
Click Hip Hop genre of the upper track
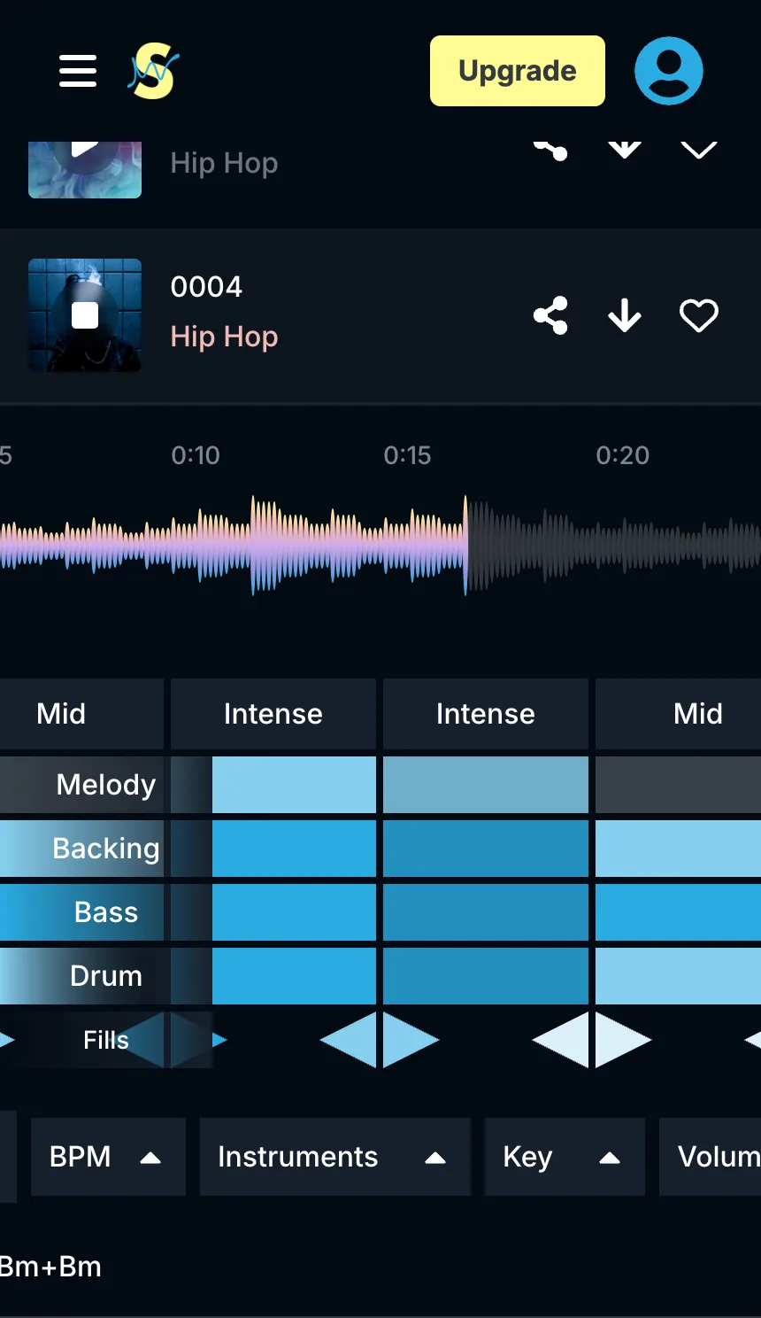tap(224, 163)
